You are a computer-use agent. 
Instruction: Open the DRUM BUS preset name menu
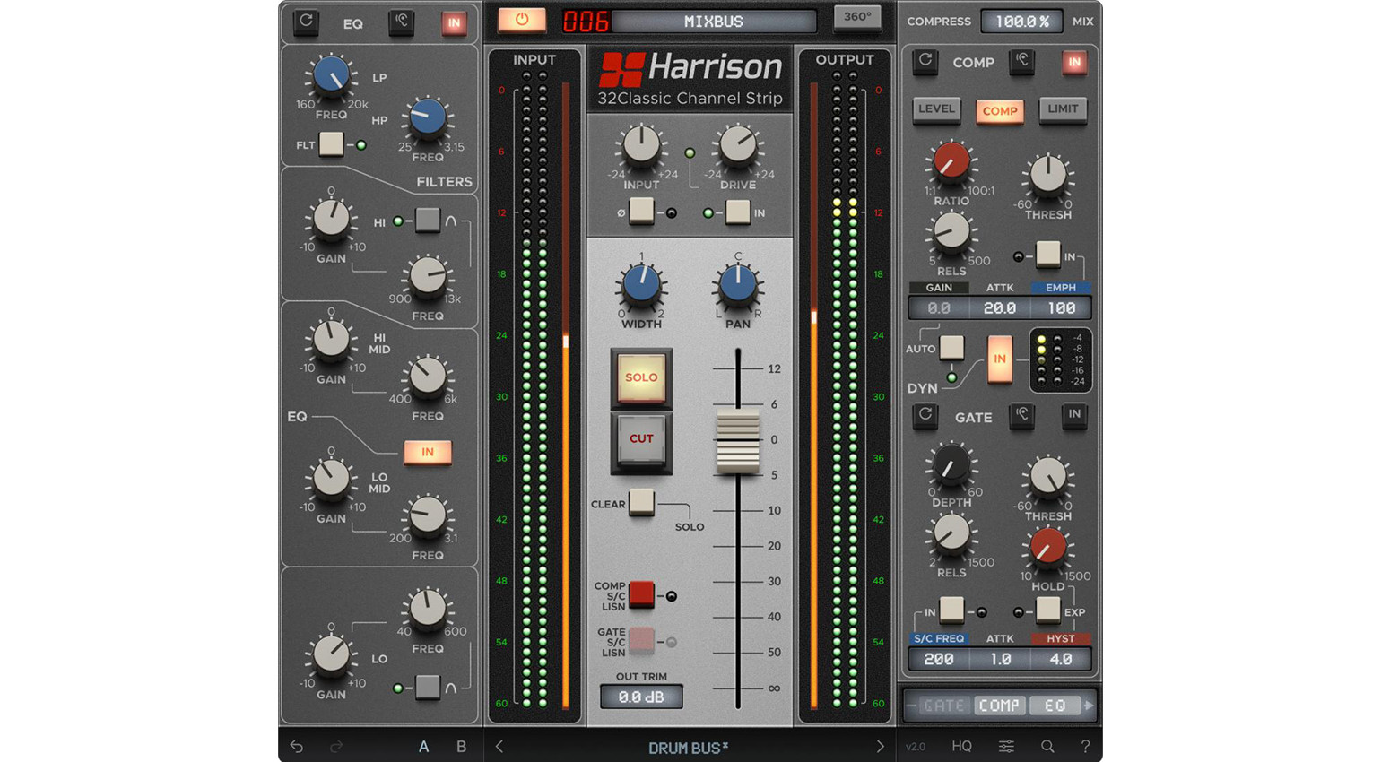pyautogui.click(x=688, y=748)
